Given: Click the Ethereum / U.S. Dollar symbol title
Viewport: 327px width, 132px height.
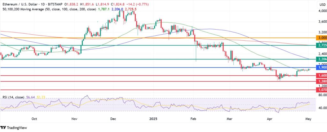Looking at the screenshot, I should click(x=20, y=4).
